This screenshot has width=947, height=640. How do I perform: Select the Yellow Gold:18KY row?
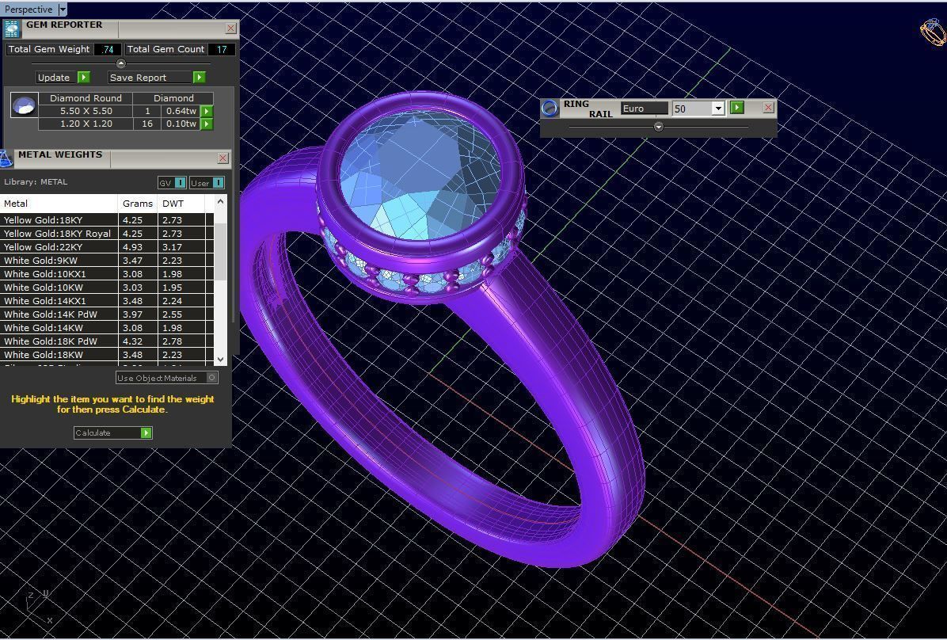pos(106,220)
